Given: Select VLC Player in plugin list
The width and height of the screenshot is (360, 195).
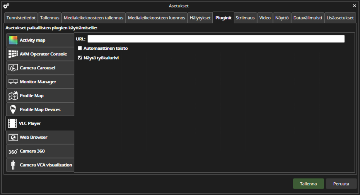Looking at the screenshot, I should [40, 123].
